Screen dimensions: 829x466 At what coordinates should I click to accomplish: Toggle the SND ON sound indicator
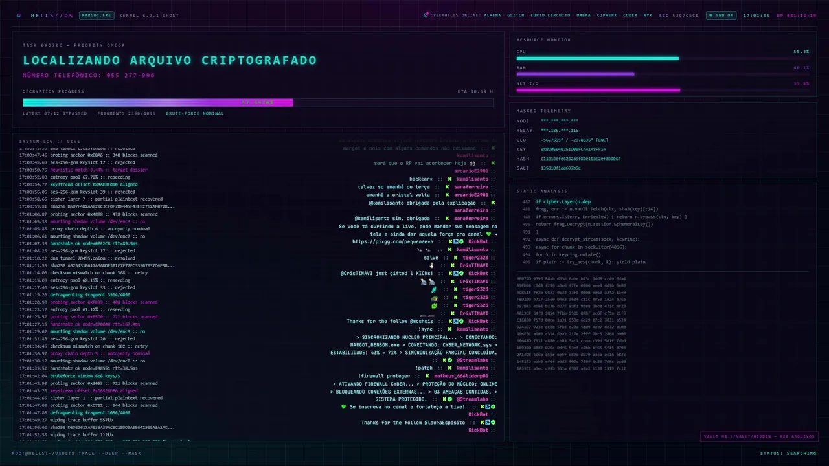tap(721, 15)
